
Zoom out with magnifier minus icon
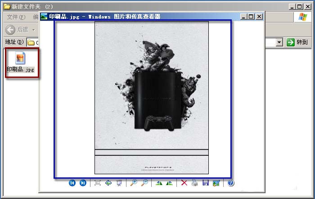point(144,183)
